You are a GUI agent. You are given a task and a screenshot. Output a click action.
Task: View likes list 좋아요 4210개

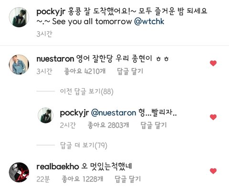pyautogui.click(x=84, y=71)
